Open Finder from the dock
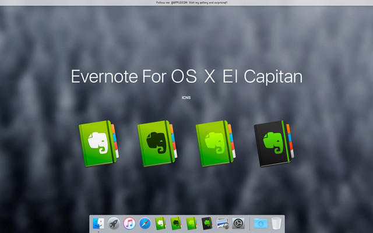The image size is (373, 233). pos(98,223)
